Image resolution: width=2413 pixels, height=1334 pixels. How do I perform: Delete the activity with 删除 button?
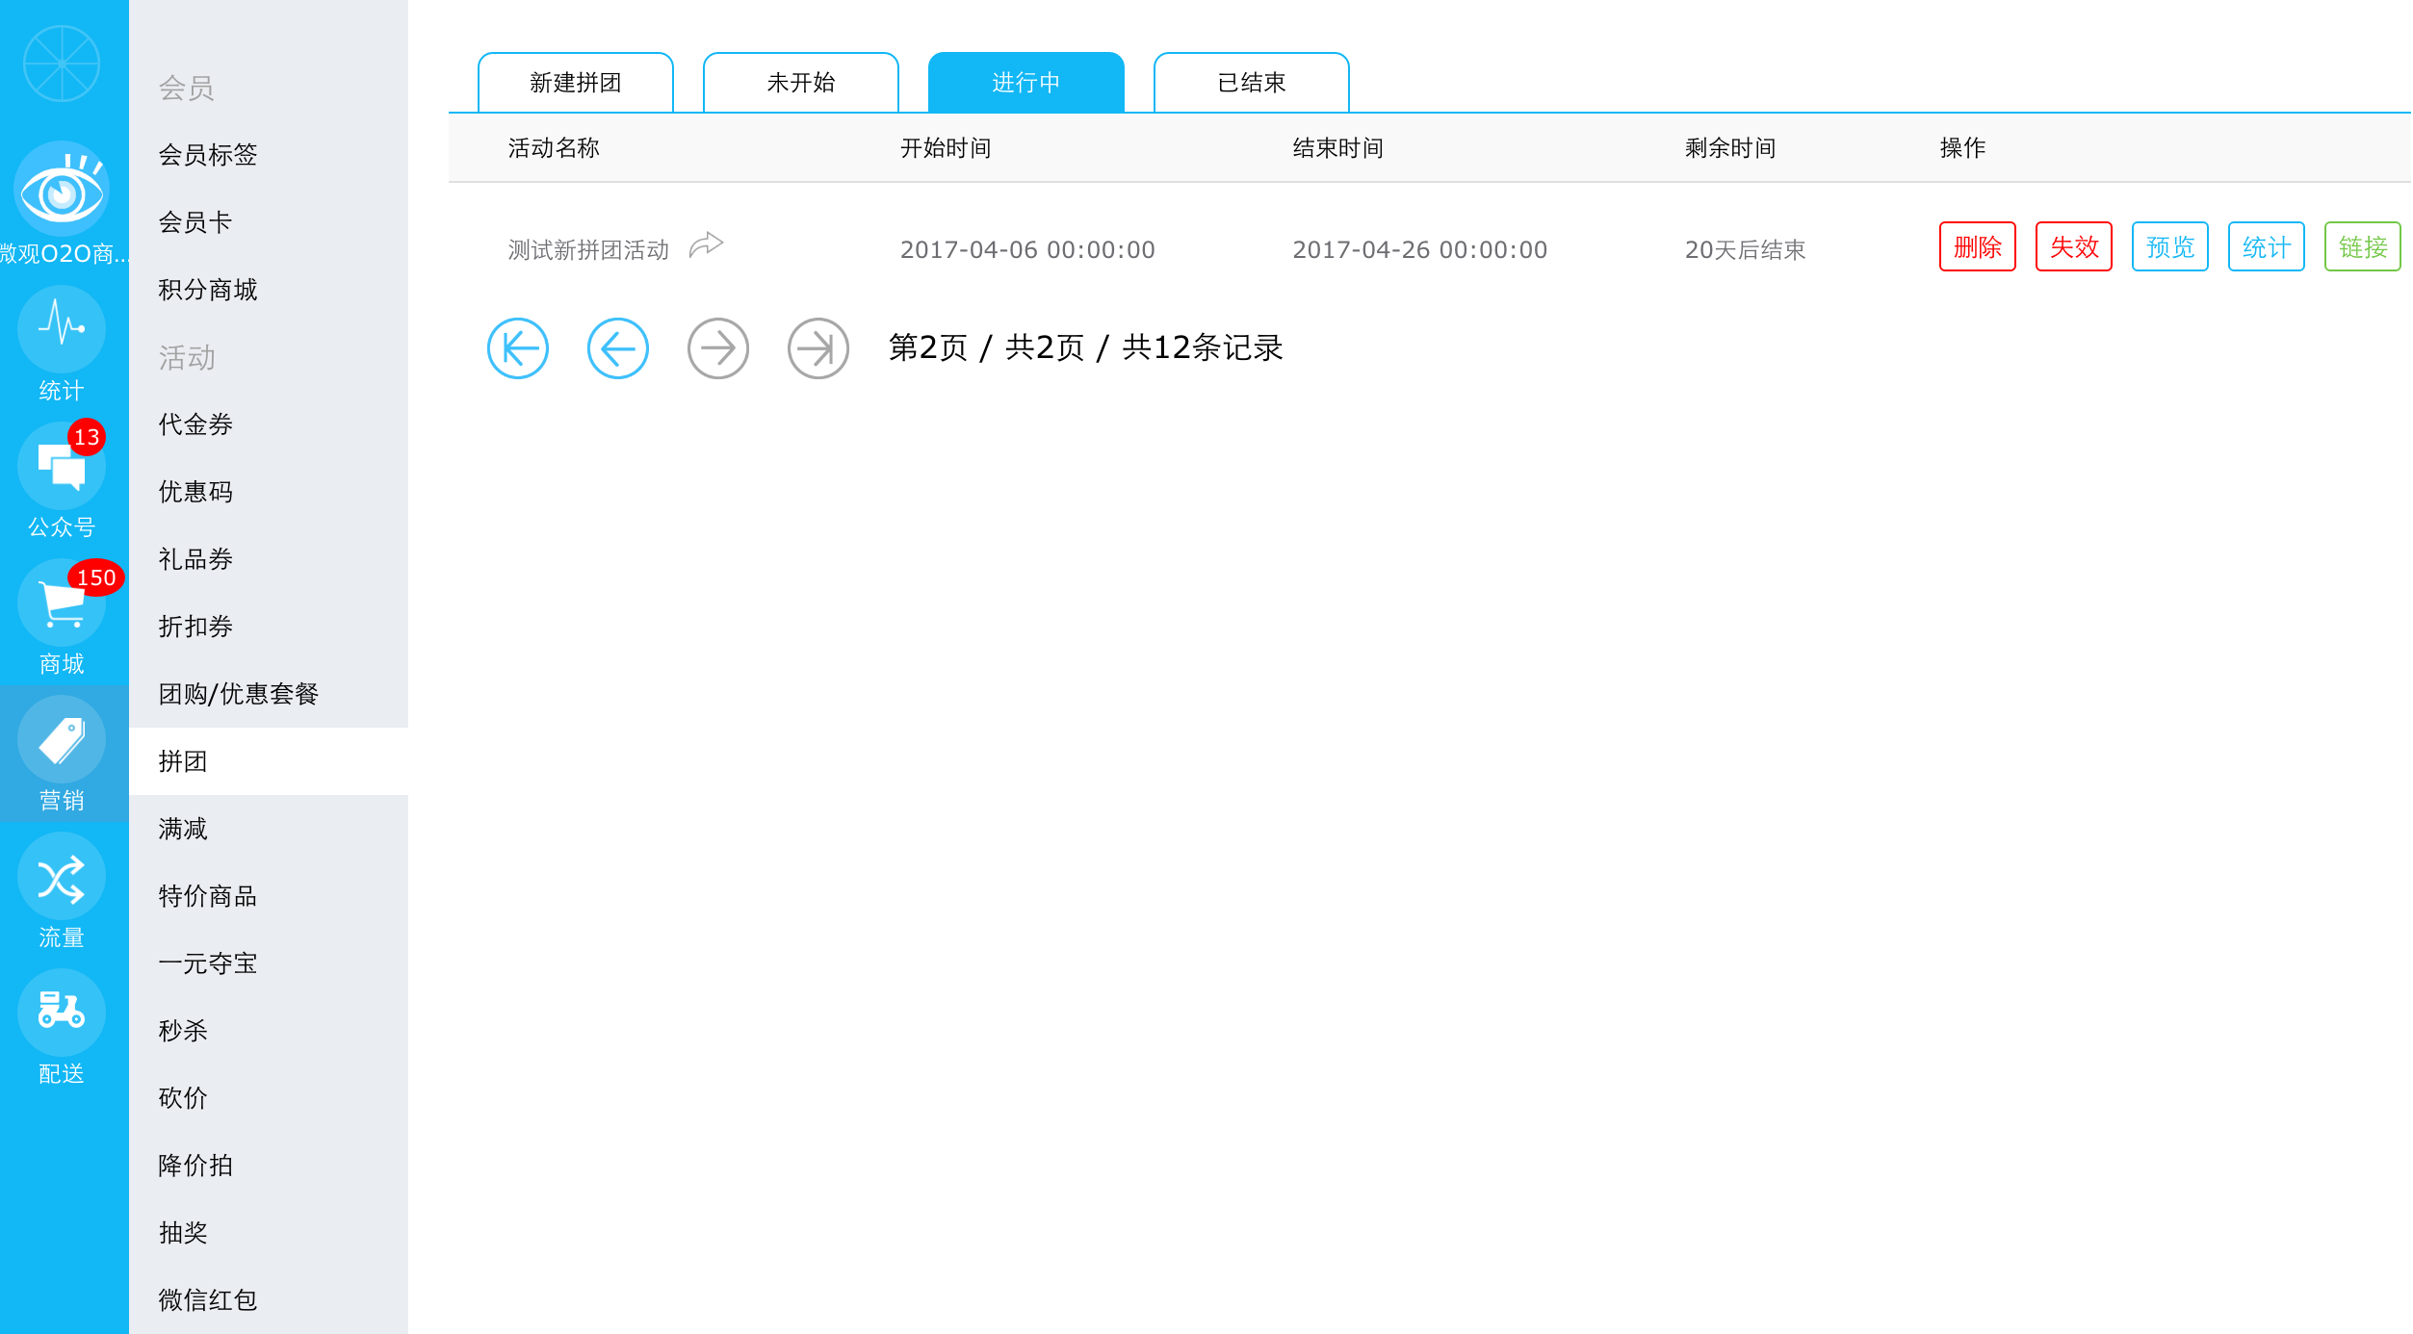(1978, 247)
